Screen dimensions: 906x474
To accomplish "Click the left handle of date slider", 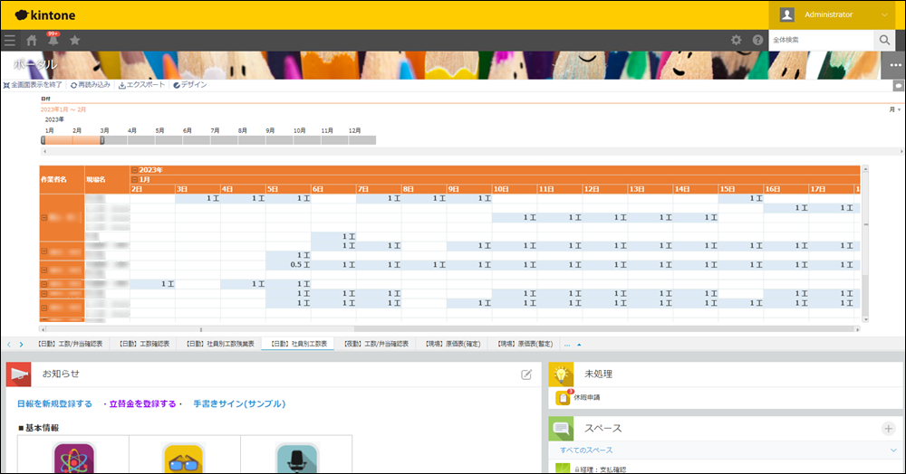I will pos(43,140).
